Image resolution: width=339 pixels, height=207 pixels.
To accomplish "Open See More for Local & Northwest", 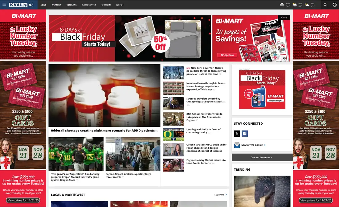I will click(x=219, y=195).
